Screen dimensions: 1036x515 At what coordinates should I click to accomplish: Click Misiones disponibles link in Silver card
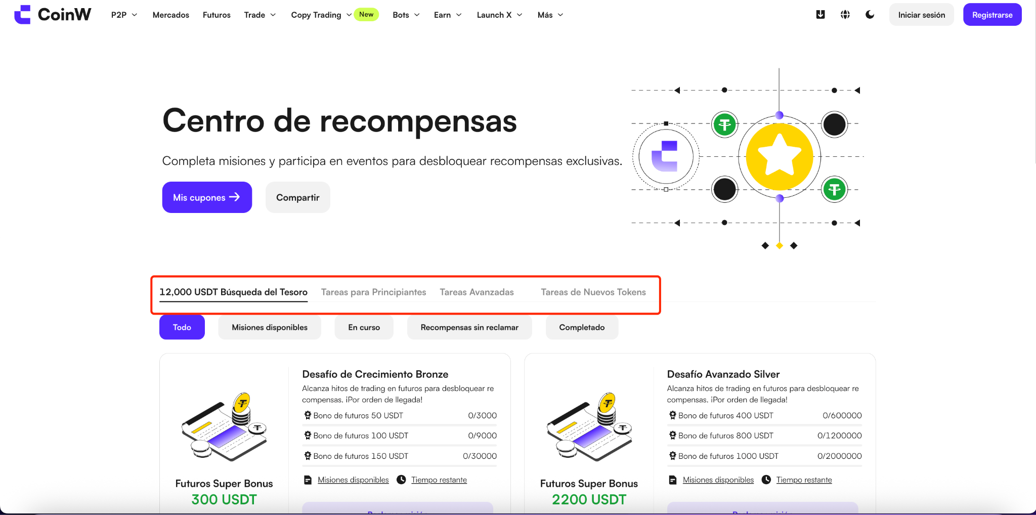point(718,480)
